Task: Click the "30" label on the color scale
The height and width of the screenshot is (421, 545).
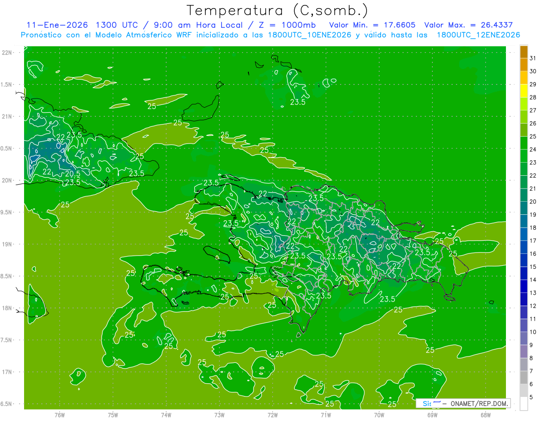Action: pyautogui.click(x=533, y=71)
